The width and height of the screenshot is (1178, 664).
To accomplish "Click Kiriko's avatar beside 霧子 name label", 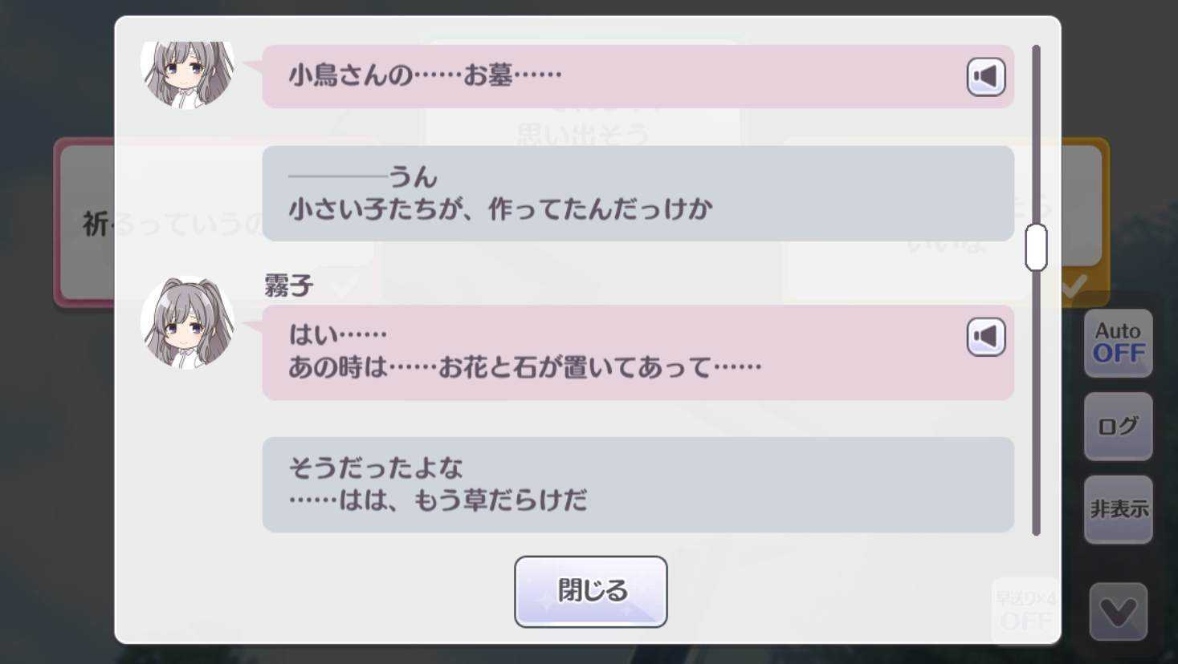I will pos(188,322).
